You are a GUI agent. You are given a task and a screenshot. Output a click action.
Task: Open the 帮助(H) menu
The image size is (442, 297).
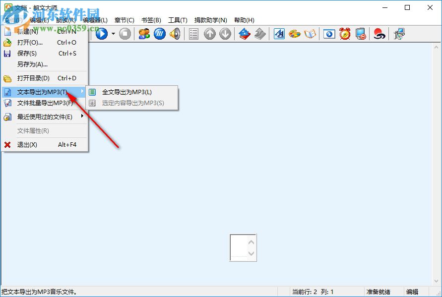coord(244,20)
